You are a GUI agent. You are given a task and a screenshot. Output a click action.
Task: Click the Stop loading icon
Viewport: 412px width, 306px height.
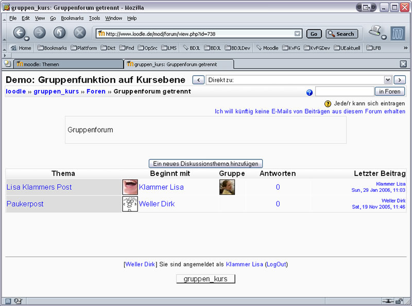pos(79,33)
